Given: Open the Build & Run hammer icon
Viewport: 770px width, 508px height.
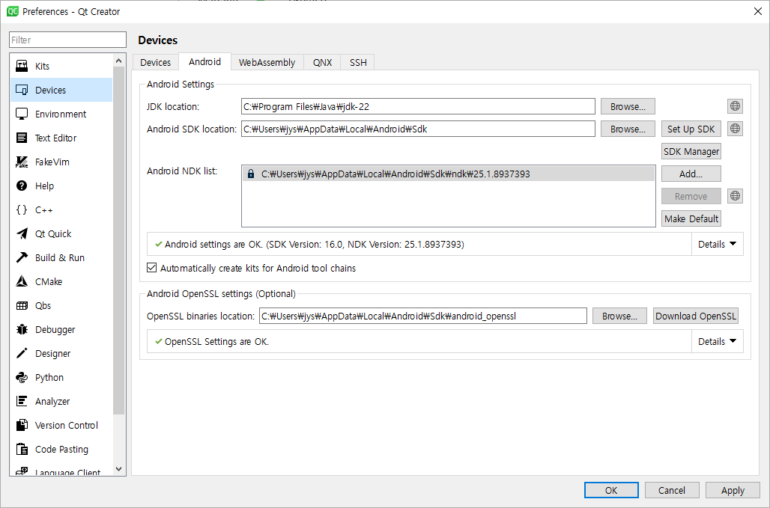Looking at the screenshot, I should 22,257.
